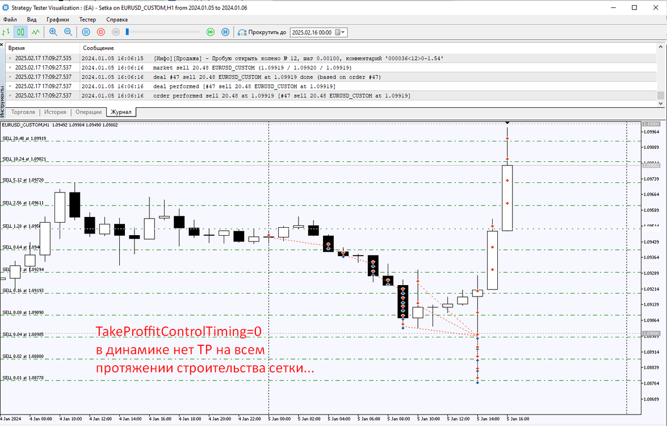Open the Графики menu
Viewport: 667px width, 426px height.
click(58, 19)
